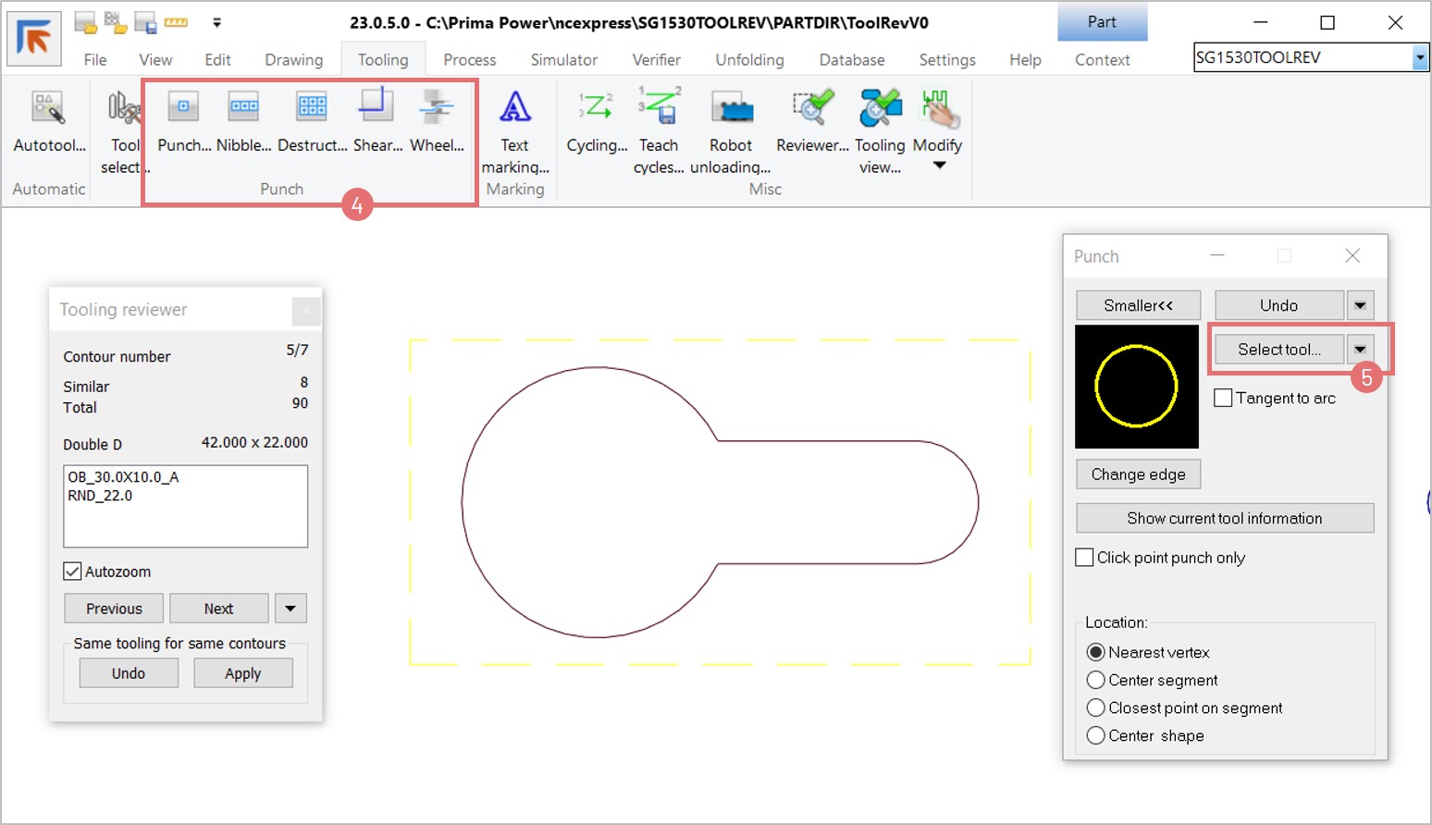Expand the SG1530TOOLREV machine combo box

click(x=1419, y=58)
